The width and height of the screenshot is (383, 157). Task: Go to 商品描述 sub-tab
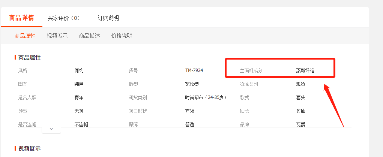[89, 36]
